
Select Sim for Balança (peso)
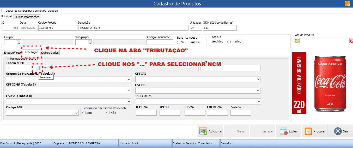179,42
